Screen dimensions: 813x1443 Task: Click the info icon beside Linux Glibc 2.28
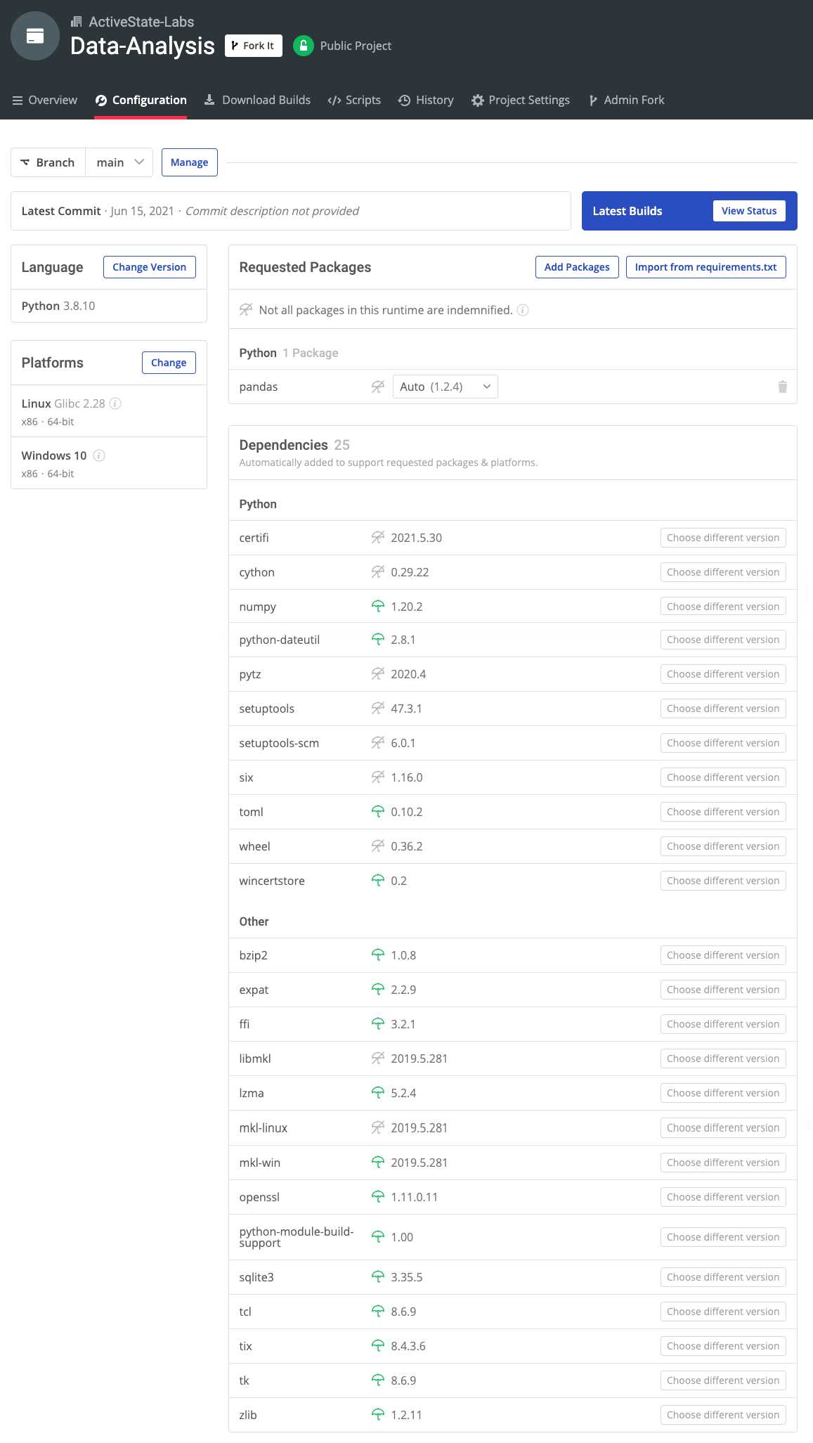coord(116,403)
